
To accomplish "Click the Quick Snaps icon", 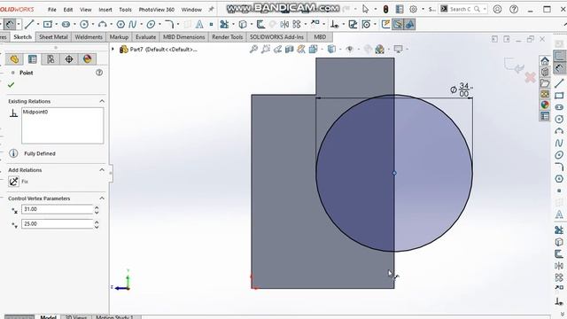I will [x=366, y=24].
